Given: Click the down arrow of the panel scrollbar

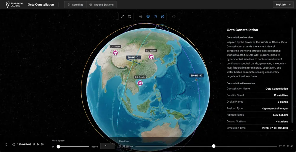Looking at the screenshot, I should 292,130.
